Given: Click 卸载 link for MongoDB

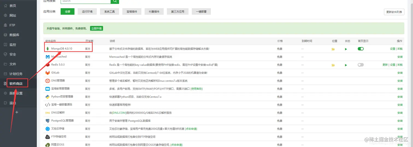Looking at the screenshot, I should [400, 49].
